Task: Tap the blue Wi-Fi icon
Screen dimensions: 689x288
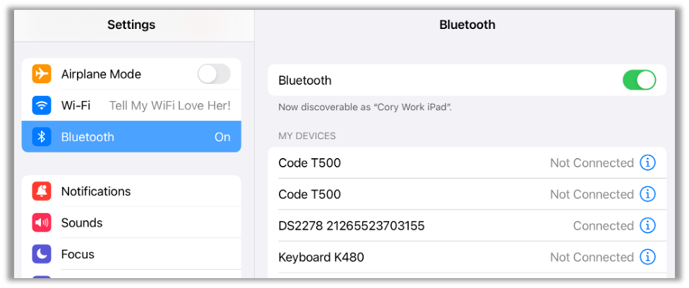Action: tap(42, 106)
